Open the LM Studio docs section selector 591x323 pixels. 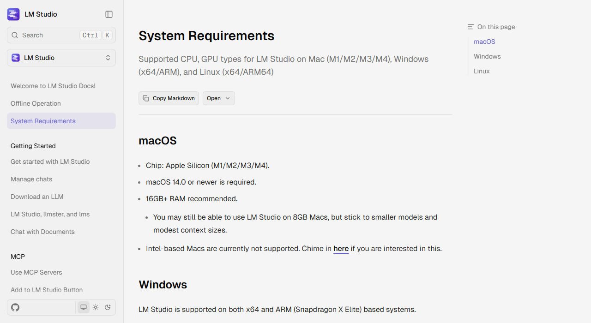click(61, 58)
